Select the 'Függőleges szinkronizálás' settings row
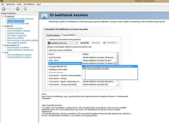Screen dimensions: 169x123 65,69
